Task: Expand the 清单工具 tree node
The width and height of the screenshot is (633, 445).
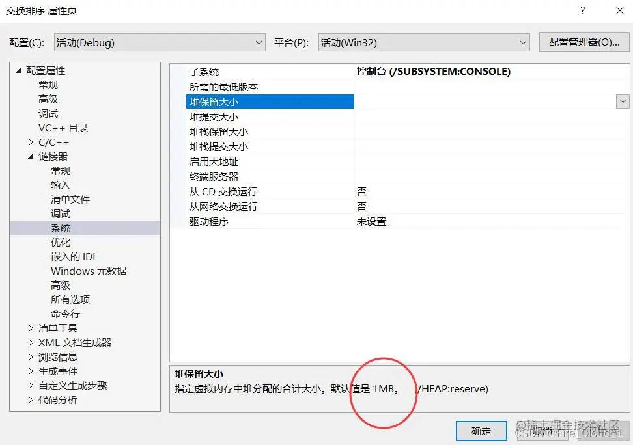Action: [x=29, y=328]
